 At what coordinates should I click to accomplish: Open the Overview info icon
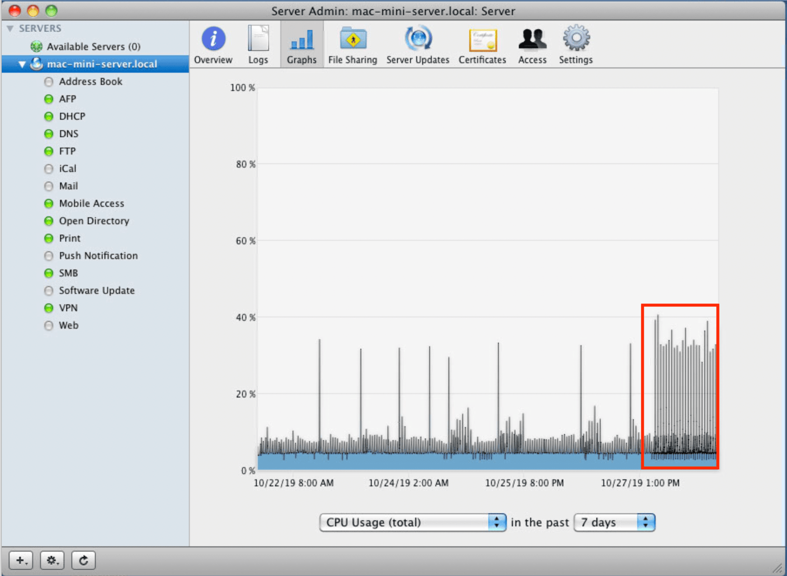(x=213, y=39)
